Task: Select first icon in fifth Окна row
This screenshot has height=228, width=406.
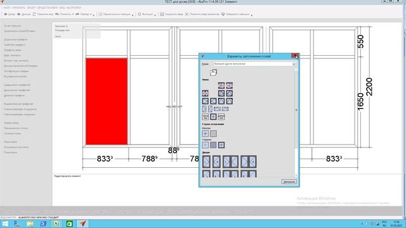Action: (206, 117)
